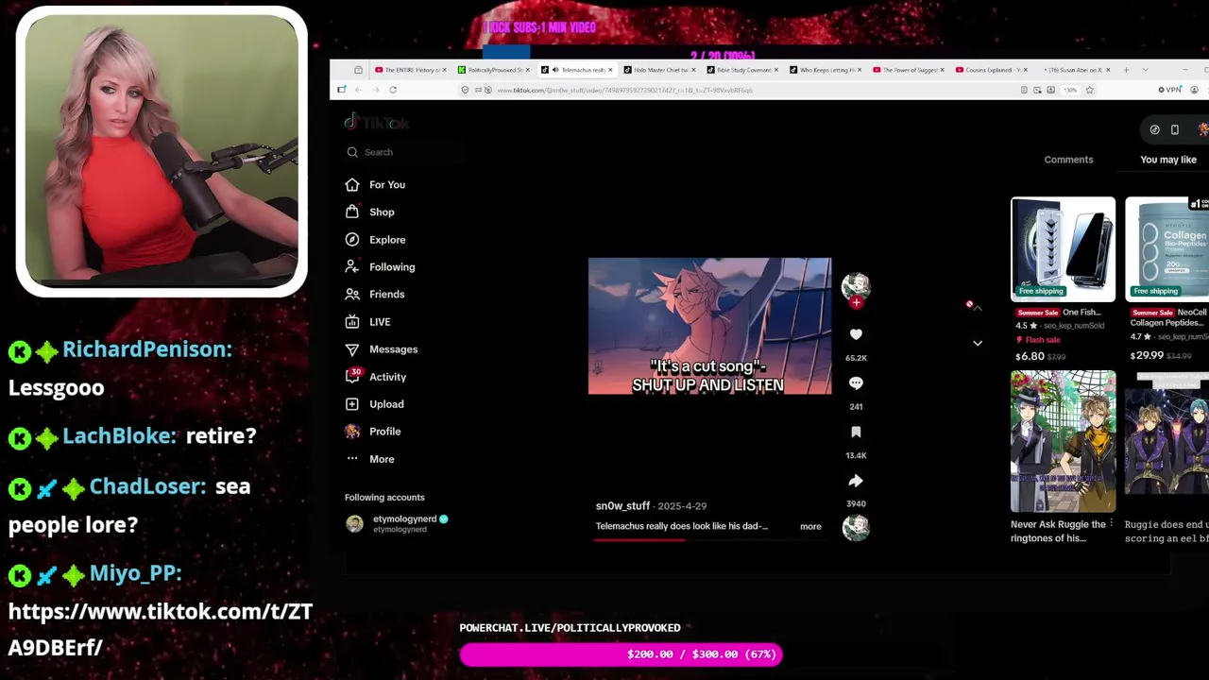Click the TikTok search field
This screenshot has height=680, width=1209.
point(406,152)
